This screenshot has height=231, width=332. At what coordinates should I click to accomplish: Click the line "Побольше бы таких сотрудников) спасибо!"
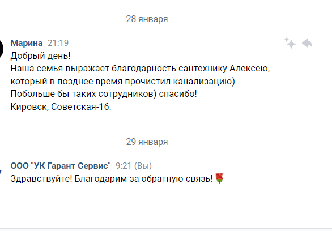pos(104,94)
